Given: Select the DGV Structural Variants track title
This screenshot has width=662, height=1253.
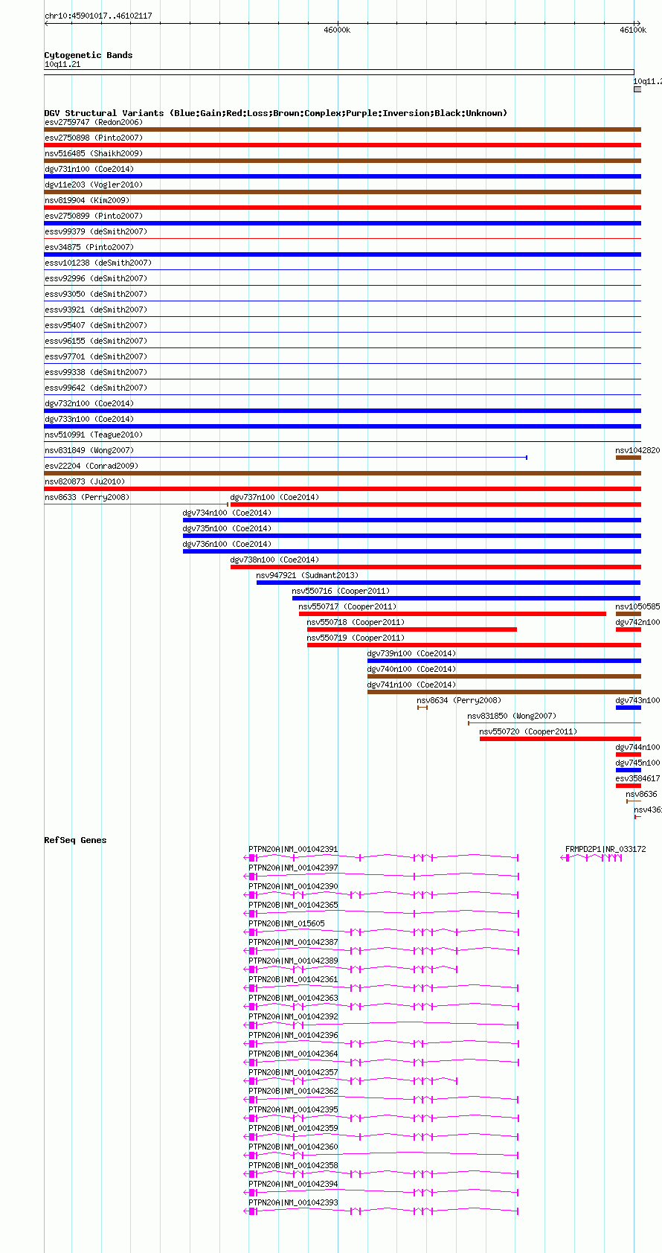Looking at the screenshot, I should point(276,113).
